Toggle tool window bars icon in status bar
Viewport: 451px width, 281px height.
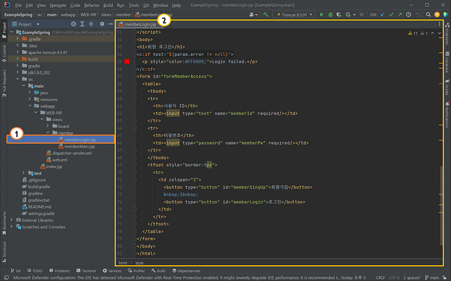pyautogui.click(x=6, y=278)
